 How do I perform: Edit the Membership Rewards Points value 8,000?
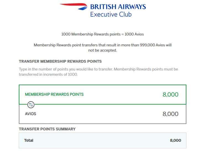(170, 94)
